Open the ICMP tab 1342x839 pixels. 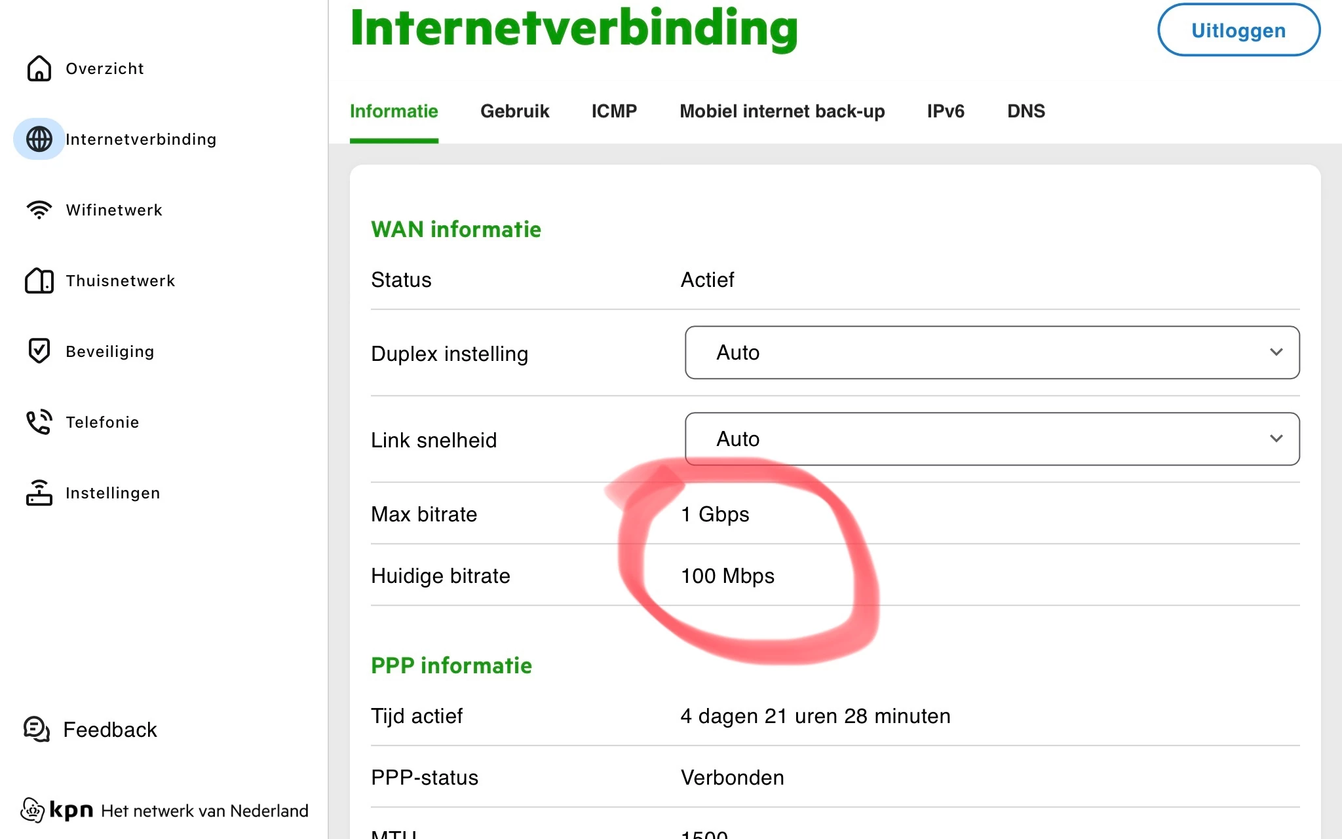pyautogui.click(x=614, y=111)
